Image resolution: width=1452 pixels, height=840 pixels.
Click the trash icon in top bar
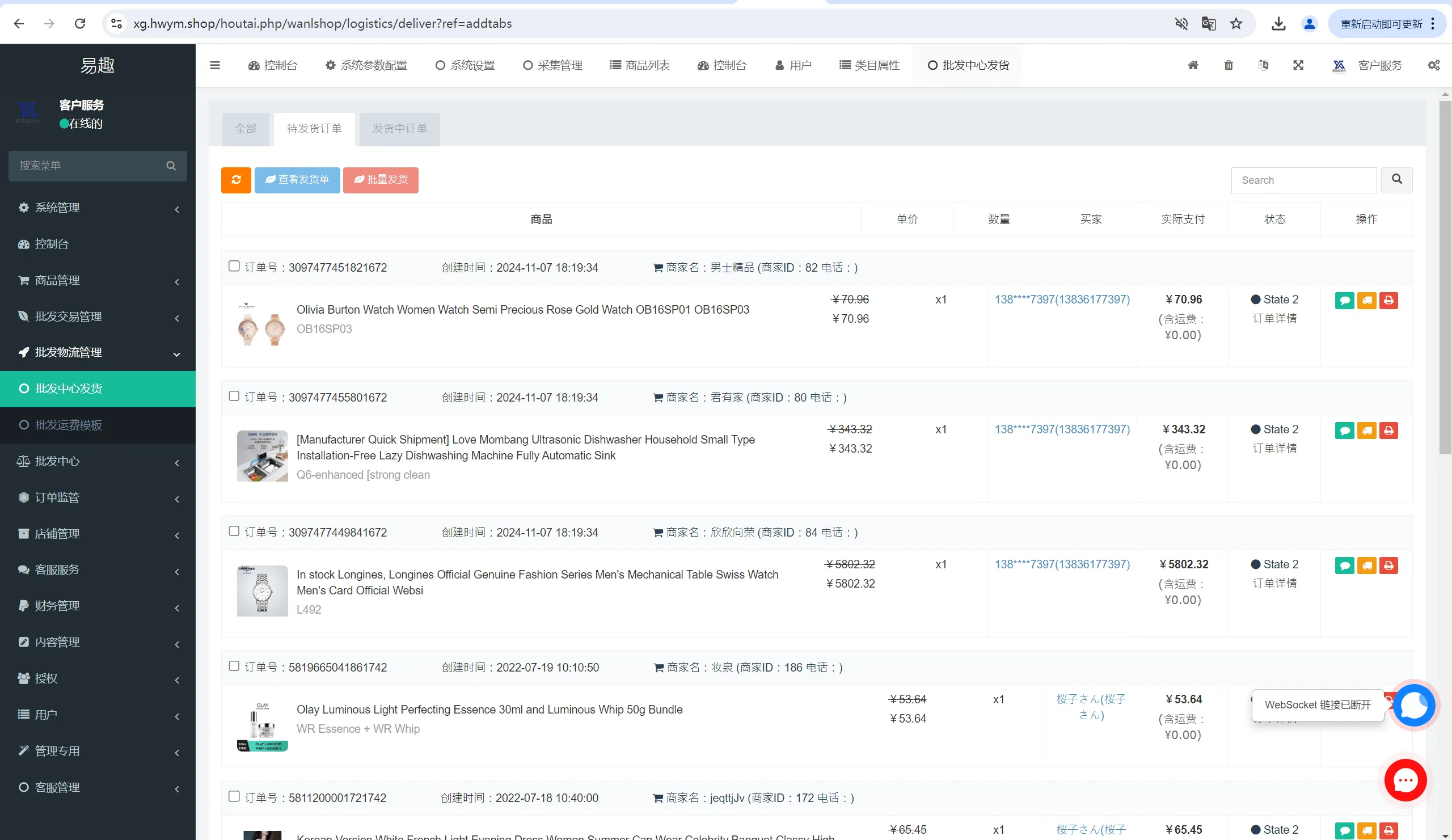point(1229,65)
